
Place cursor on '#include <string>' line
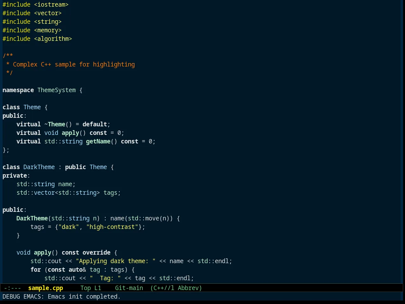coord(32,22)
